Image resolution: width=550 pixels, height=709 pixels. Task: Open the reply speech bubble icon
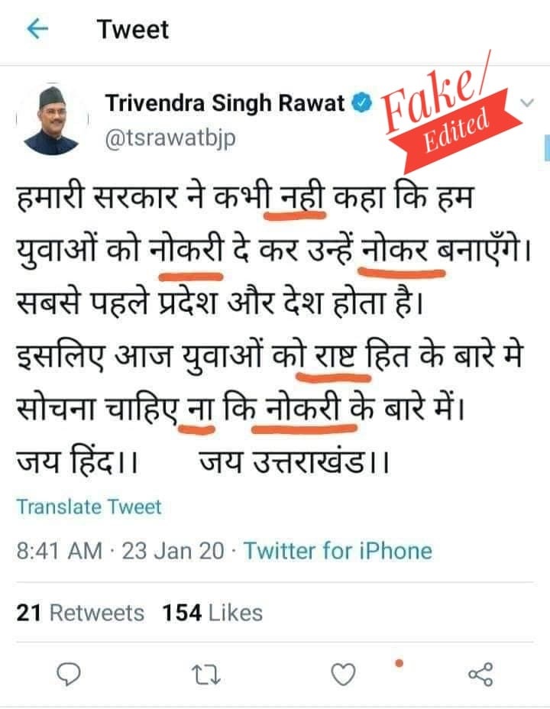[69, 675]
